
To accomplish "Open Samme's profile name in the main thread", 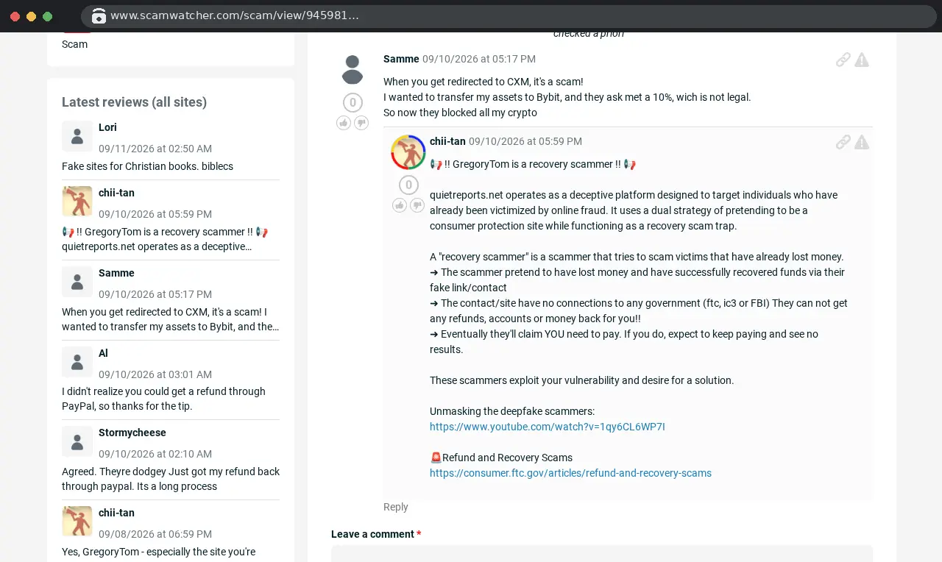I will [x=401, y=59].
